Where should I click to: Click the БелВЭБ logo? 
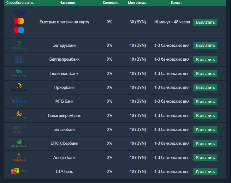point(19,130)
